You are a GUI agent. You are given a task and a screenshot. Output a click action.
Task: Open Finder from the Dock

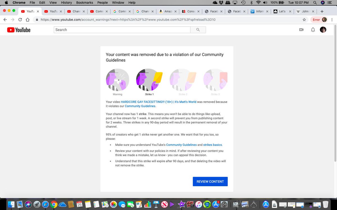(11, 204)
